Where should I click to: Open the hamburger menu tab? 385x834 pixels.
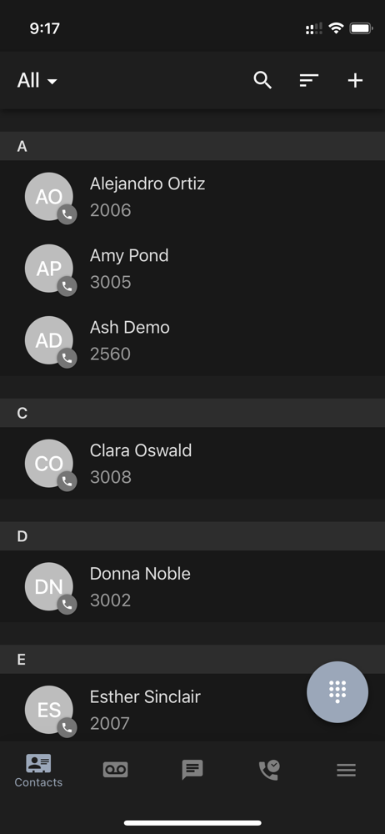pos(346,770)
